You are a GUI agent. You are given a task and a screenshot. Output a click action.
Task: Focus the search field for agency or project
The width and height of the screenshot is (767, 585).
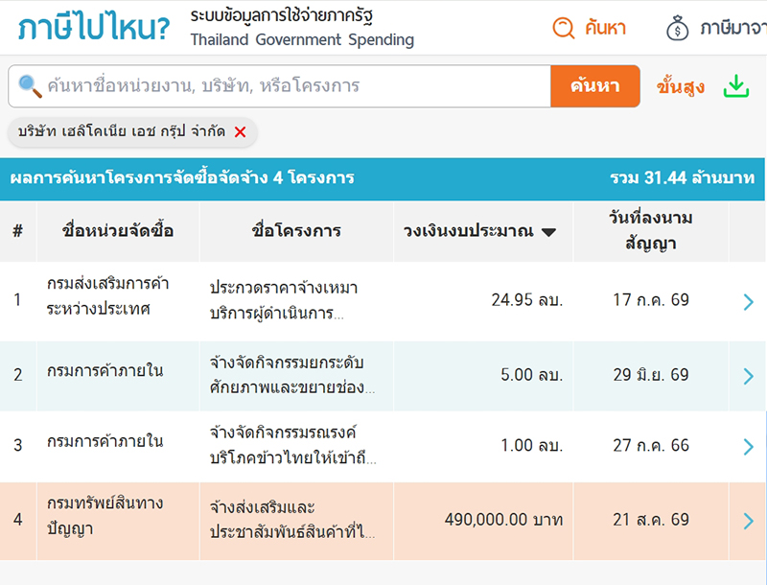pos(279,86)
